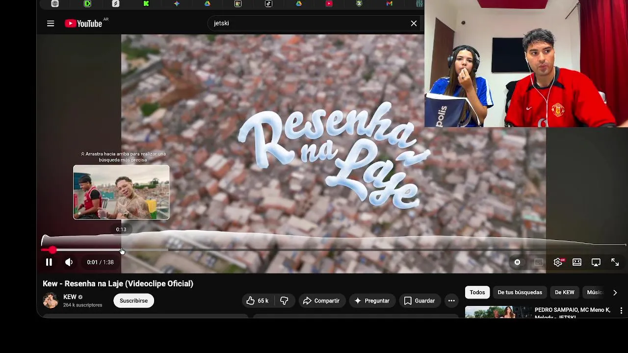Screen dimensions: 628x353
Task: Open the red YouTube bookmark icon
Action: [x=329, y=3]
